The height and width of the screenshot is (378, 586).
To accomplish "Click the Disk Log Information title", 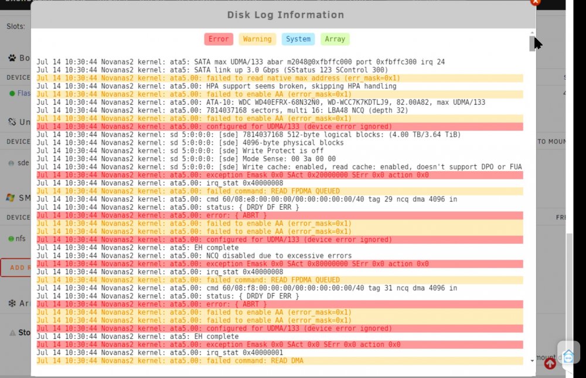I will (x=285, y=15).
